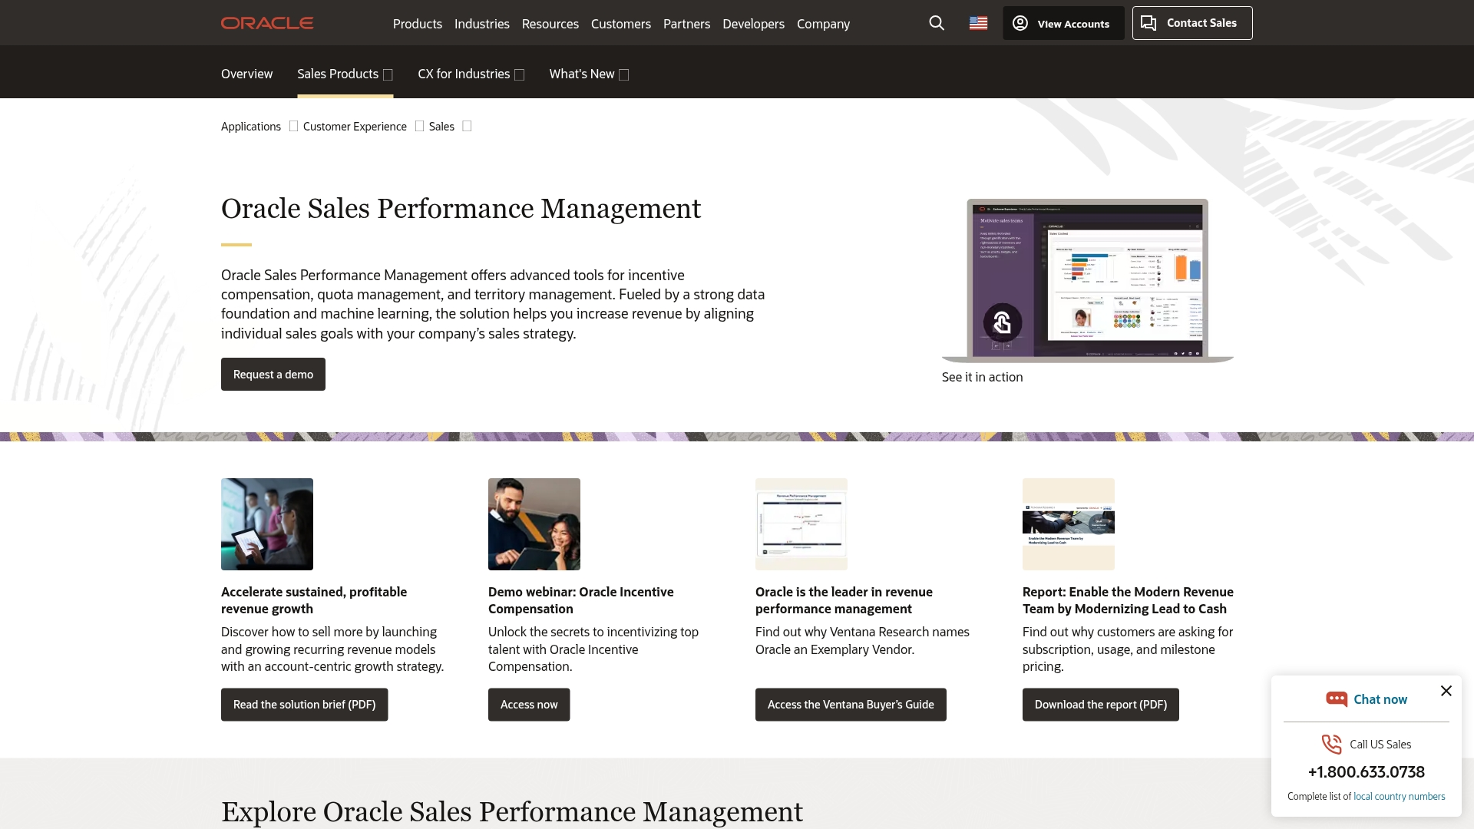Image resolution: width=1474 pixels, height=829 pixels.
Task: Open the local country numbers link
Action: 1399,796
